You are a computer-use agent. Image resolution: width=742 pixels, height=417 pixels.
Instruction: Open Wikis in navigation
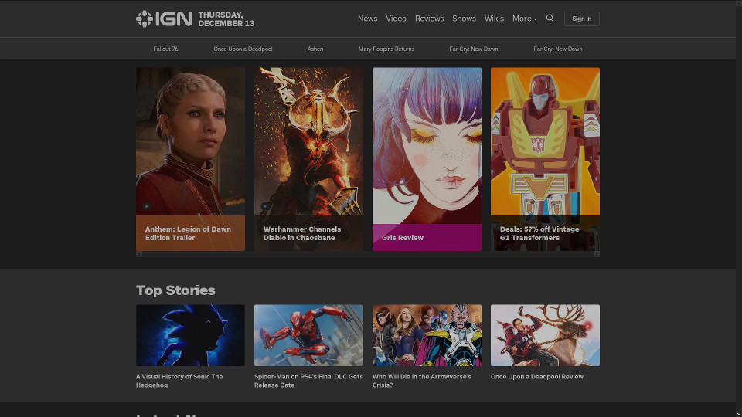(x=494, y=19)
